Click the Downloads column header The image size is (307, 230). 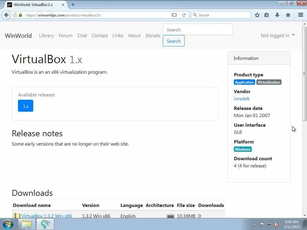pyautogui.click(x=211, y=205)
